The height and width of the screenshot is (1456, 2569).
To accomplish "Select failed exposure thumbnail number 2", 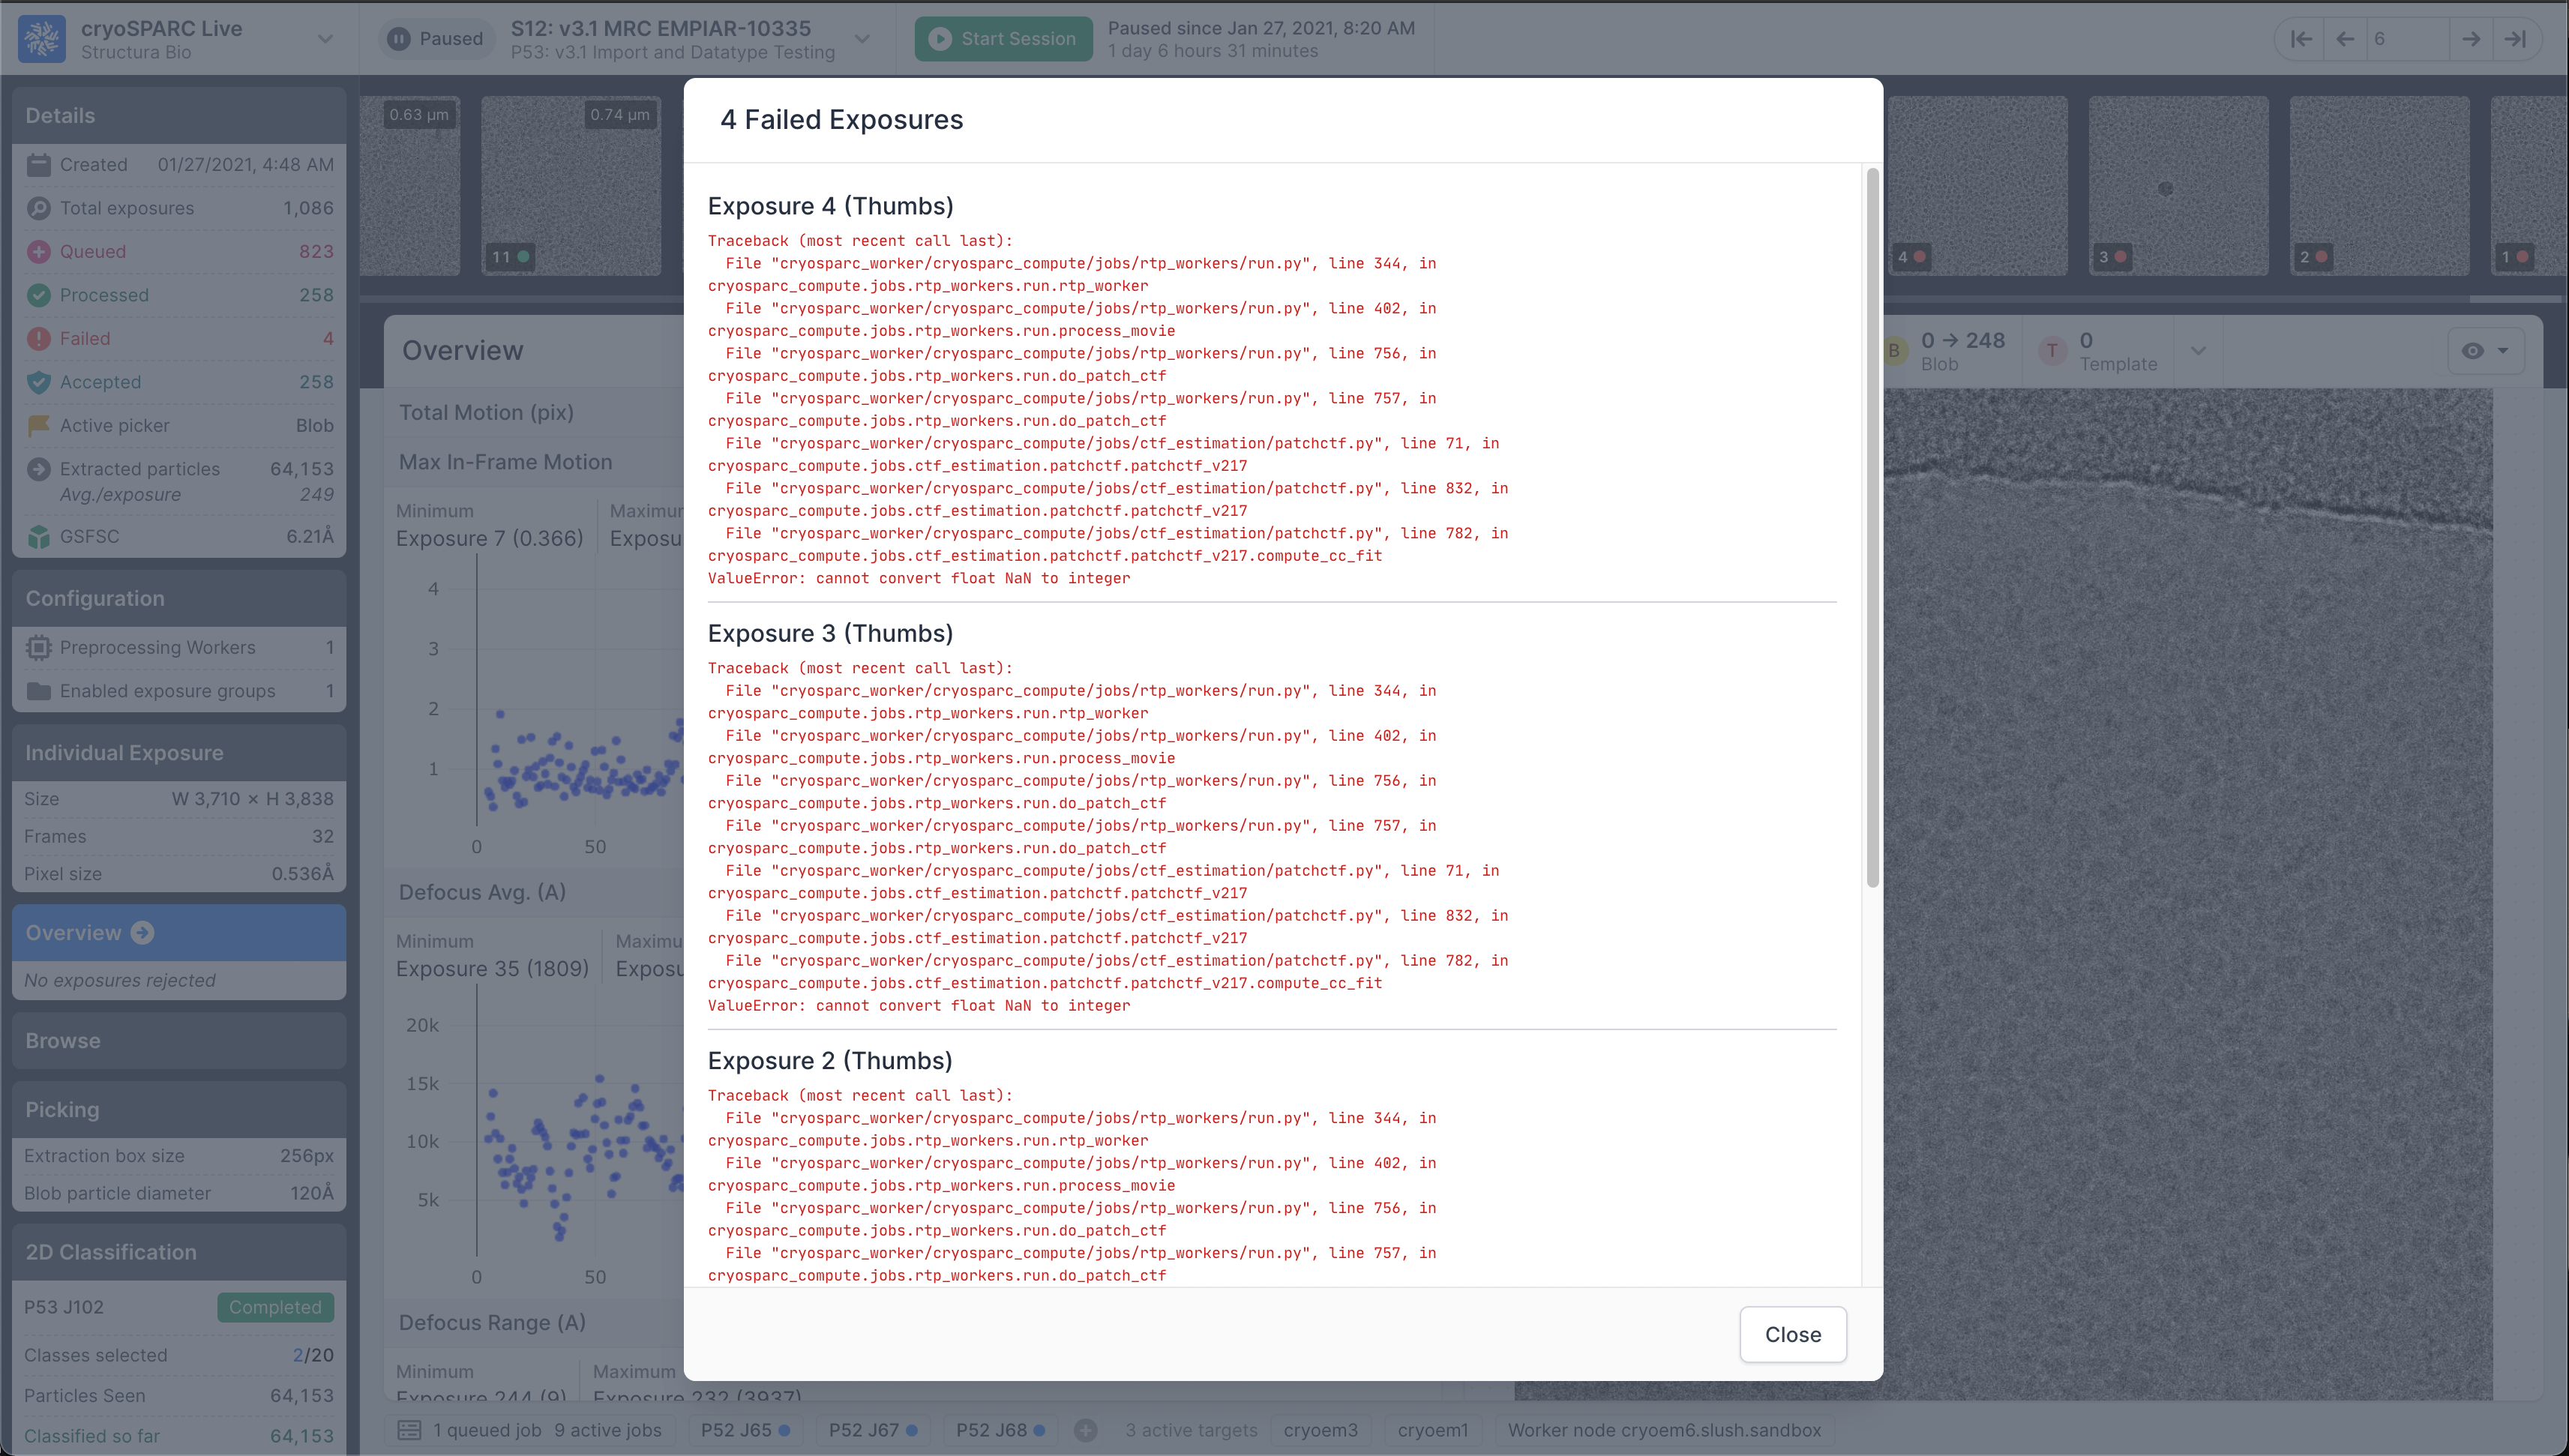I will [x=2379, y=186].
